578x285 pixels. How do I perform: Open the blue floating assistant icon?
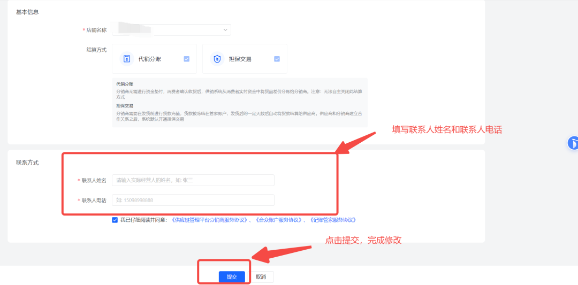[x=572, y=143]
